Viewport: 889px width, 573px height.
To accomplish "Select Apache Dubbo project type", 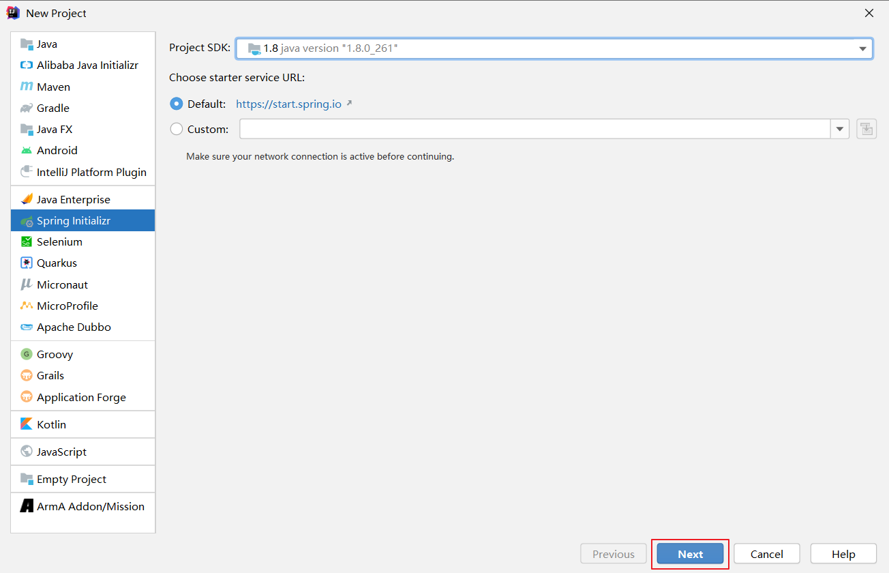I will pyautogui.click(x=83, y=327).
